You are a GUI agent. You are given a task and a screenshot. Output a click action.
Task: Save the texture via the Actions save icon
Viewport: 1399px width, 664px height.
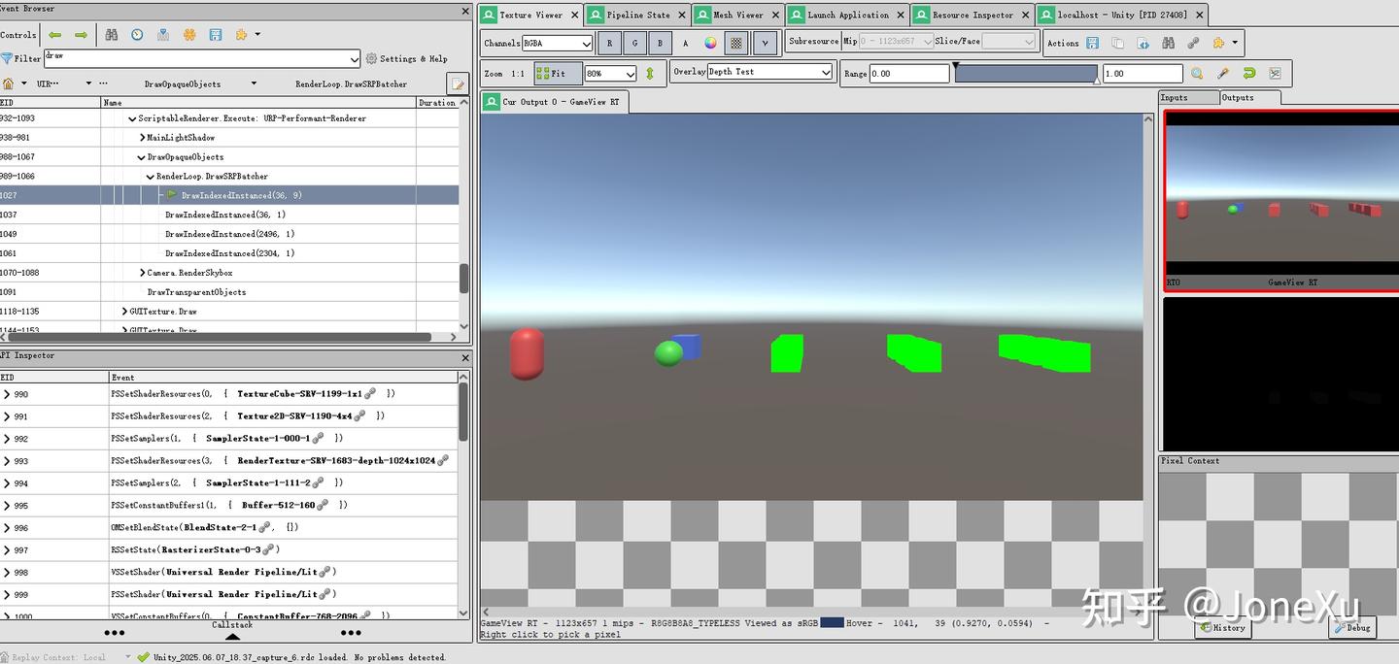1093,43
